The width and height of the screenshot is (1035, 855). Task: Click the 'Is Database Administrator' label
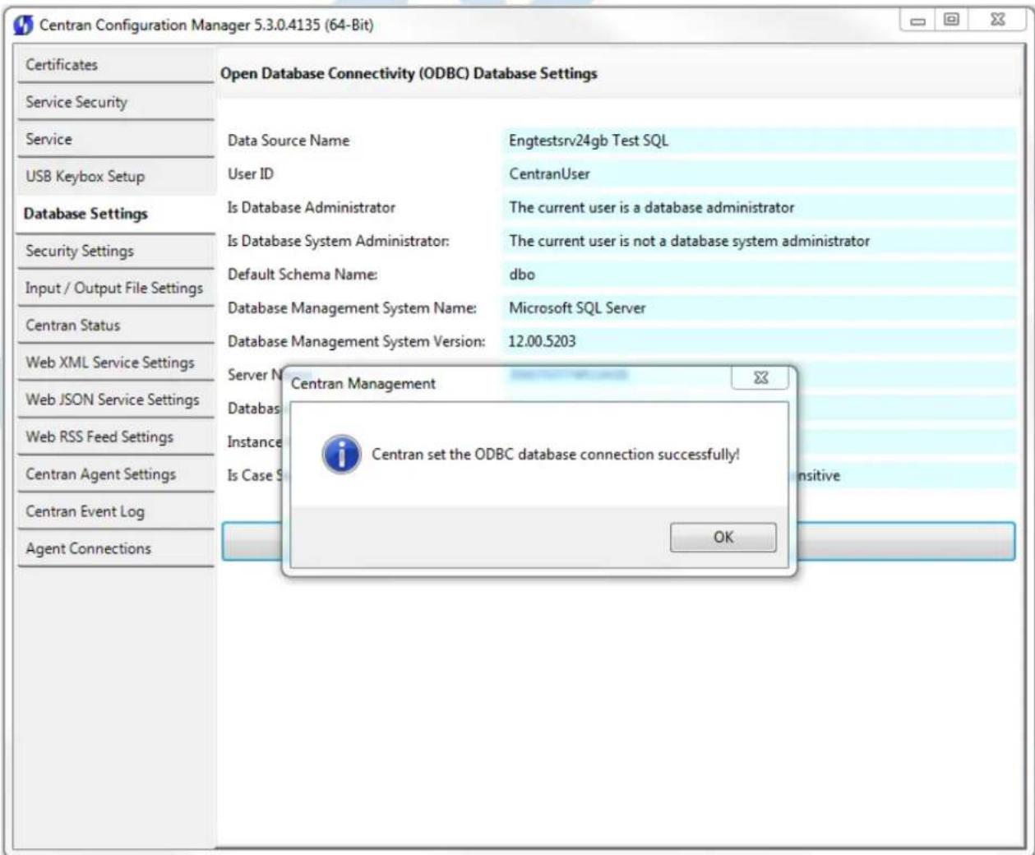[312, 208]
